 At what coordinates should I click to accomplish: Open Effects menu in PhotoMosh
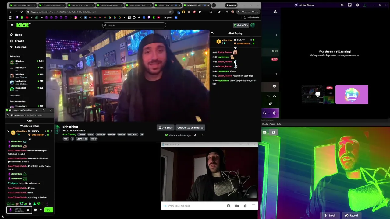click(265, 124)
